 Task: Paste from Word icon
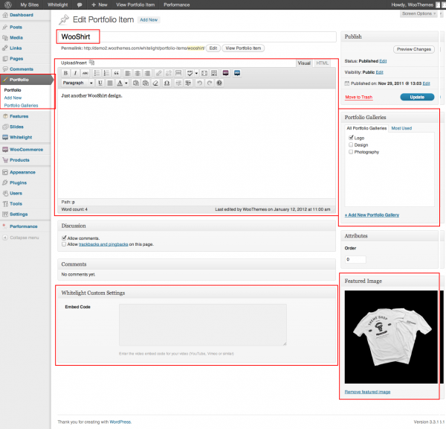[146, 83]
